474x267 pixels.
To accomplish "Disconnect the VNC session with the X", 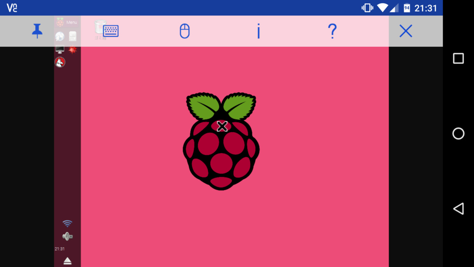I will coord(405,31).
